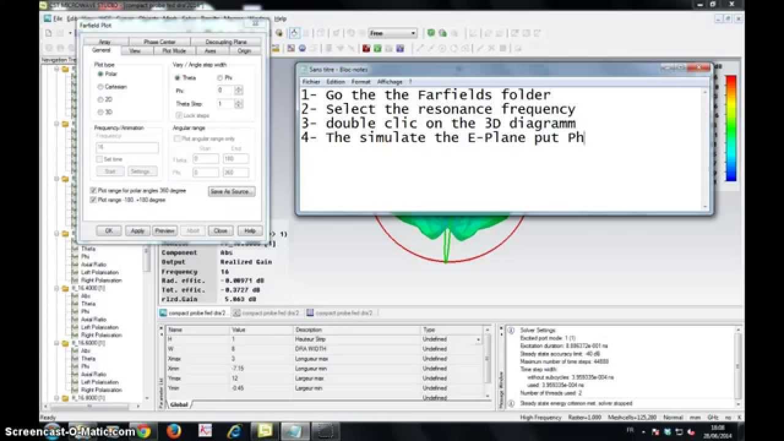This screenshot has height=441, width=784.
Task: Open Notepad's Affichage menu
Action: click(x=390, y=81)
